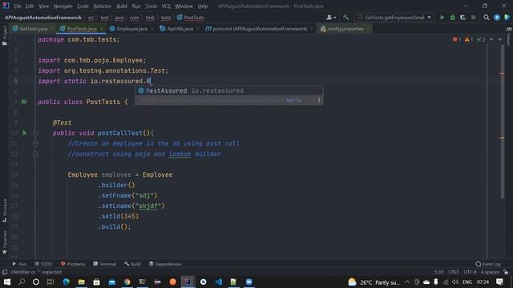Open the VCS menu

pyautogui.click(x=166, y=6)
